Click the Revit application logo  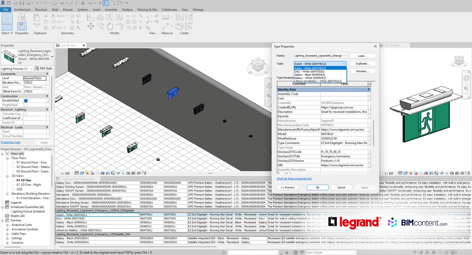click(x=3, y=3)
